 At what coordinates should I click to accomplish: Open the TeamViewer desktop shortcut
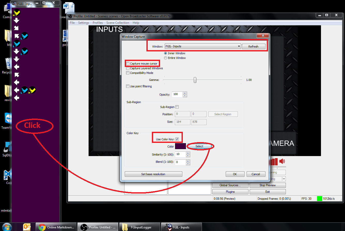(7, 119)
